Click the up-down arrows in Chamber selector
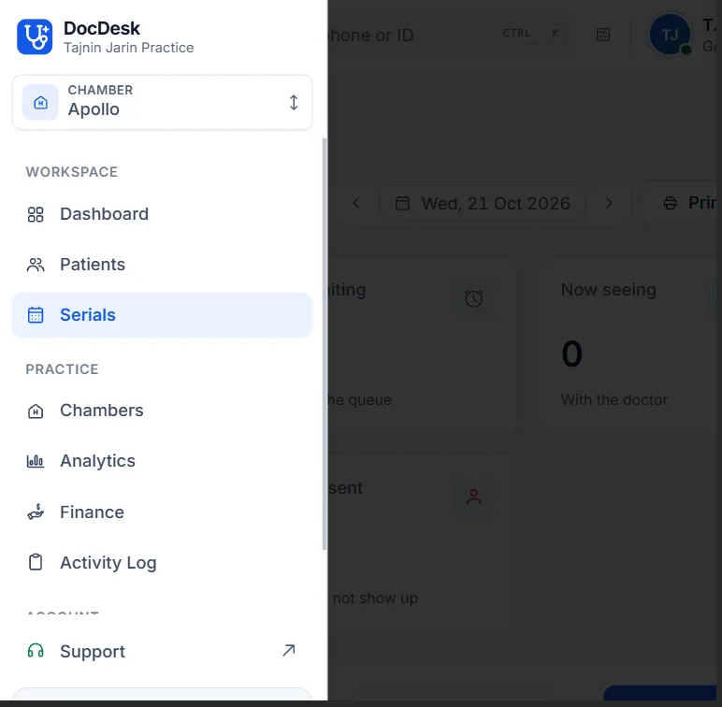Image resolution: width=722 pixels, height=707 pixels. click(294, 102)
